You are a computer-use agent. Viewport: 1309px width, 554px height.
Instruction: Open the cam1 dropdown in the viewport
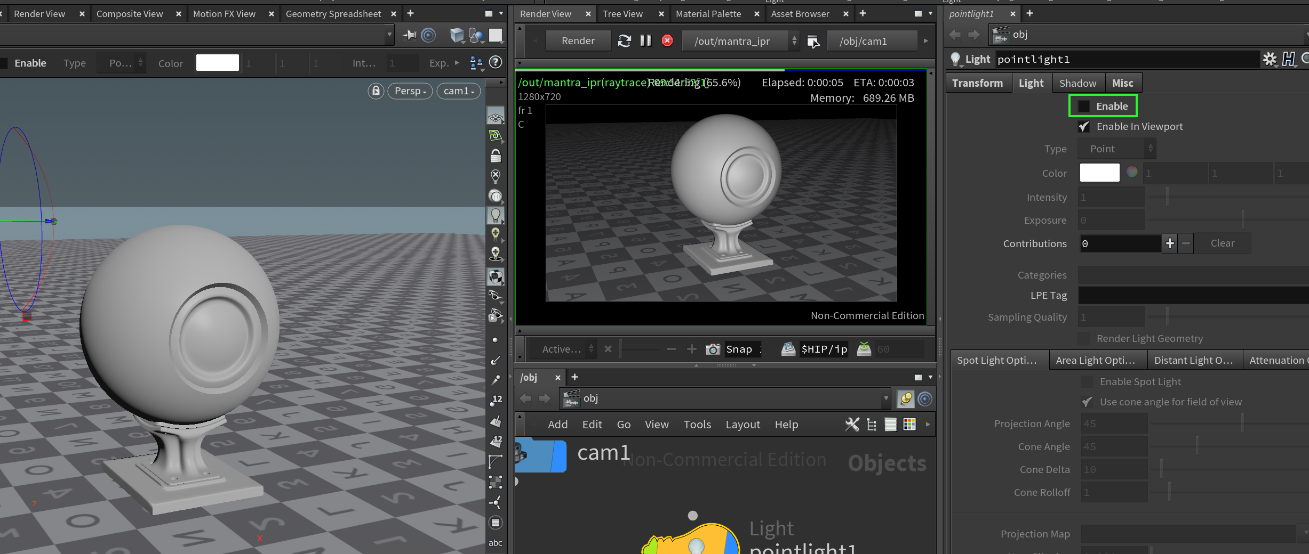(458, 91)
